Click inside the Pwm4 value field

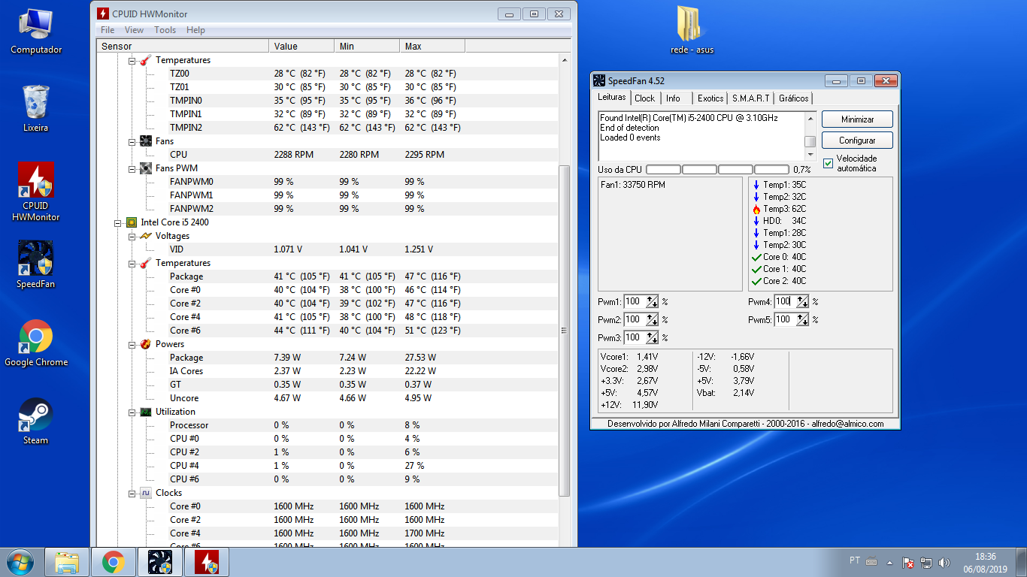tap(785, 302)
